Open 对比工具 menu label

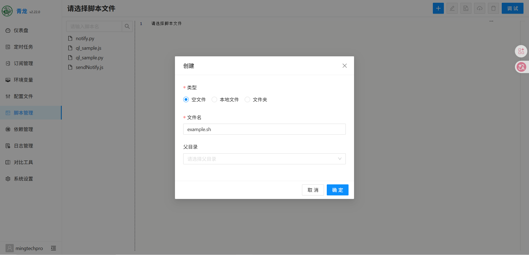pos(23,162)
